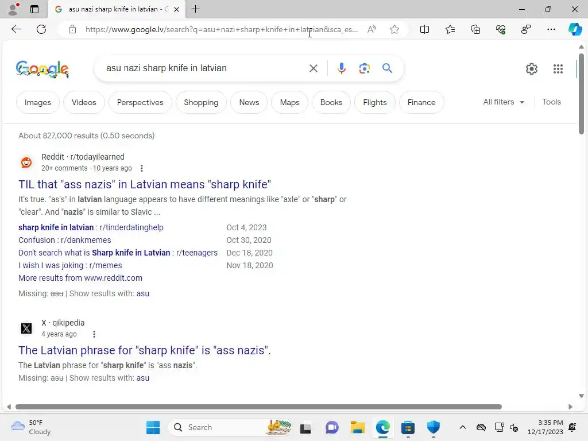Open the taskbar clock and date

click(x=546, y=427)
